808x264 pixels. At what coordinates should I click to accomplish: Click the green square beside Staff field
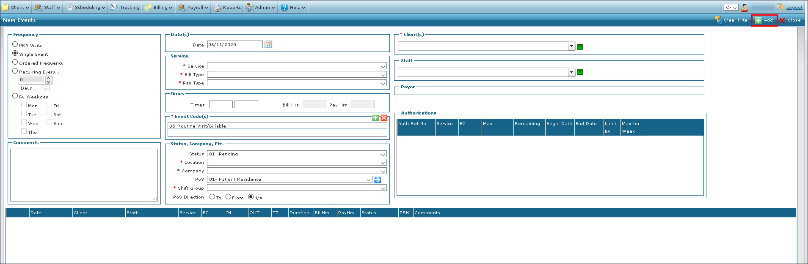[x=580, y=72]
